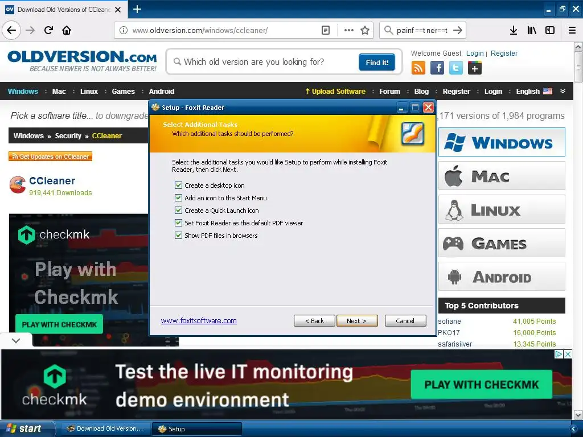This screenshot has width=583, height=437.
Task: Expand the nav bar double-chevron dropdown
Action: click(563, 91)
